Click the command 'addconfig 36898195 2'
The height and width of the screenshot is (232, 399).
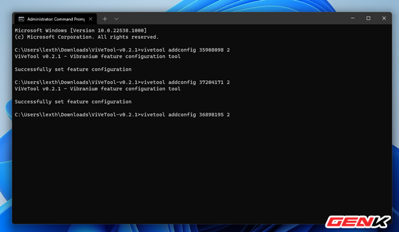199,114
